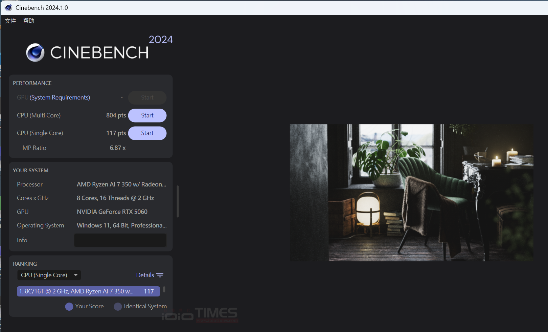Click the Identical System legend circle
Viewport: 548px width, 332px height.
pyautogui.click(x=118, y=307)
